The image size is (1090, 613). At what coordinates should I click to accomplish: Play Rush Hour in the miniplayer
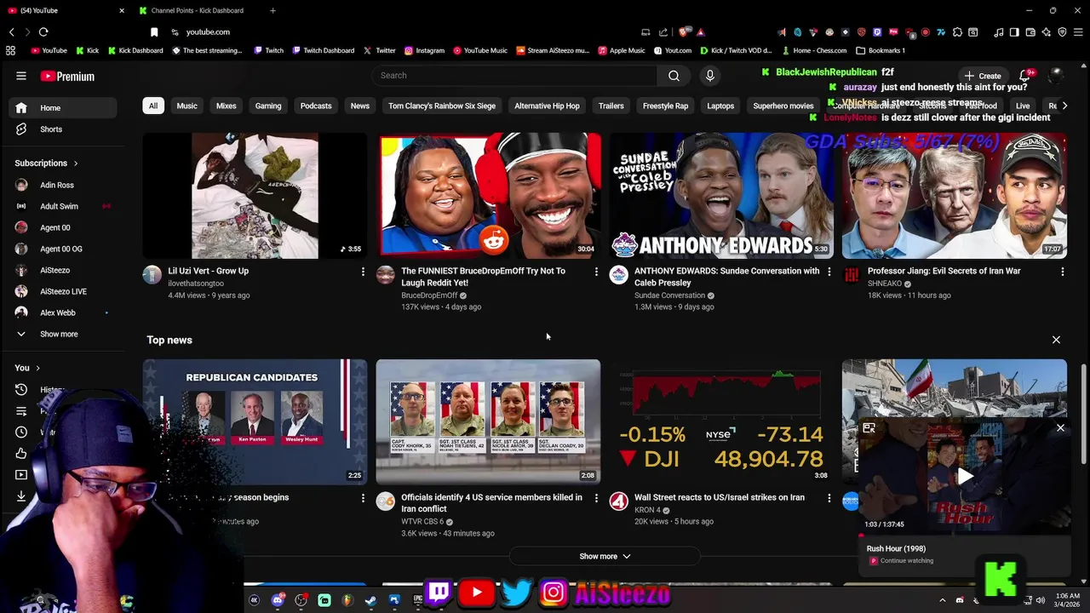coord(965,477)
